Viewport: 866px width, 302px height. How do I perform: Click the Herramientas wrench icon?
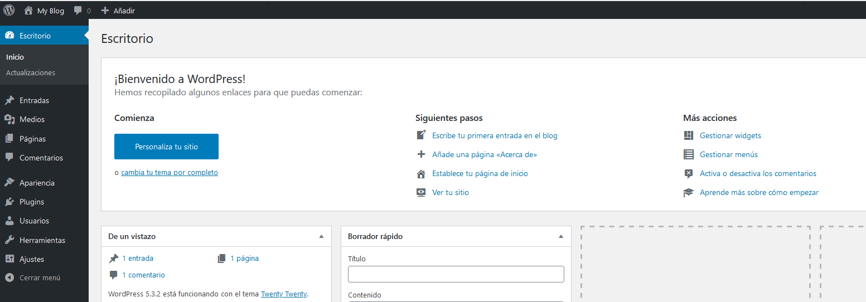click(x=9, y=240)
